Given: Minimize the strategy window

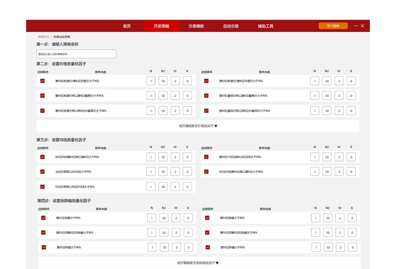Looking at the screenshot, I should [356, 26].
